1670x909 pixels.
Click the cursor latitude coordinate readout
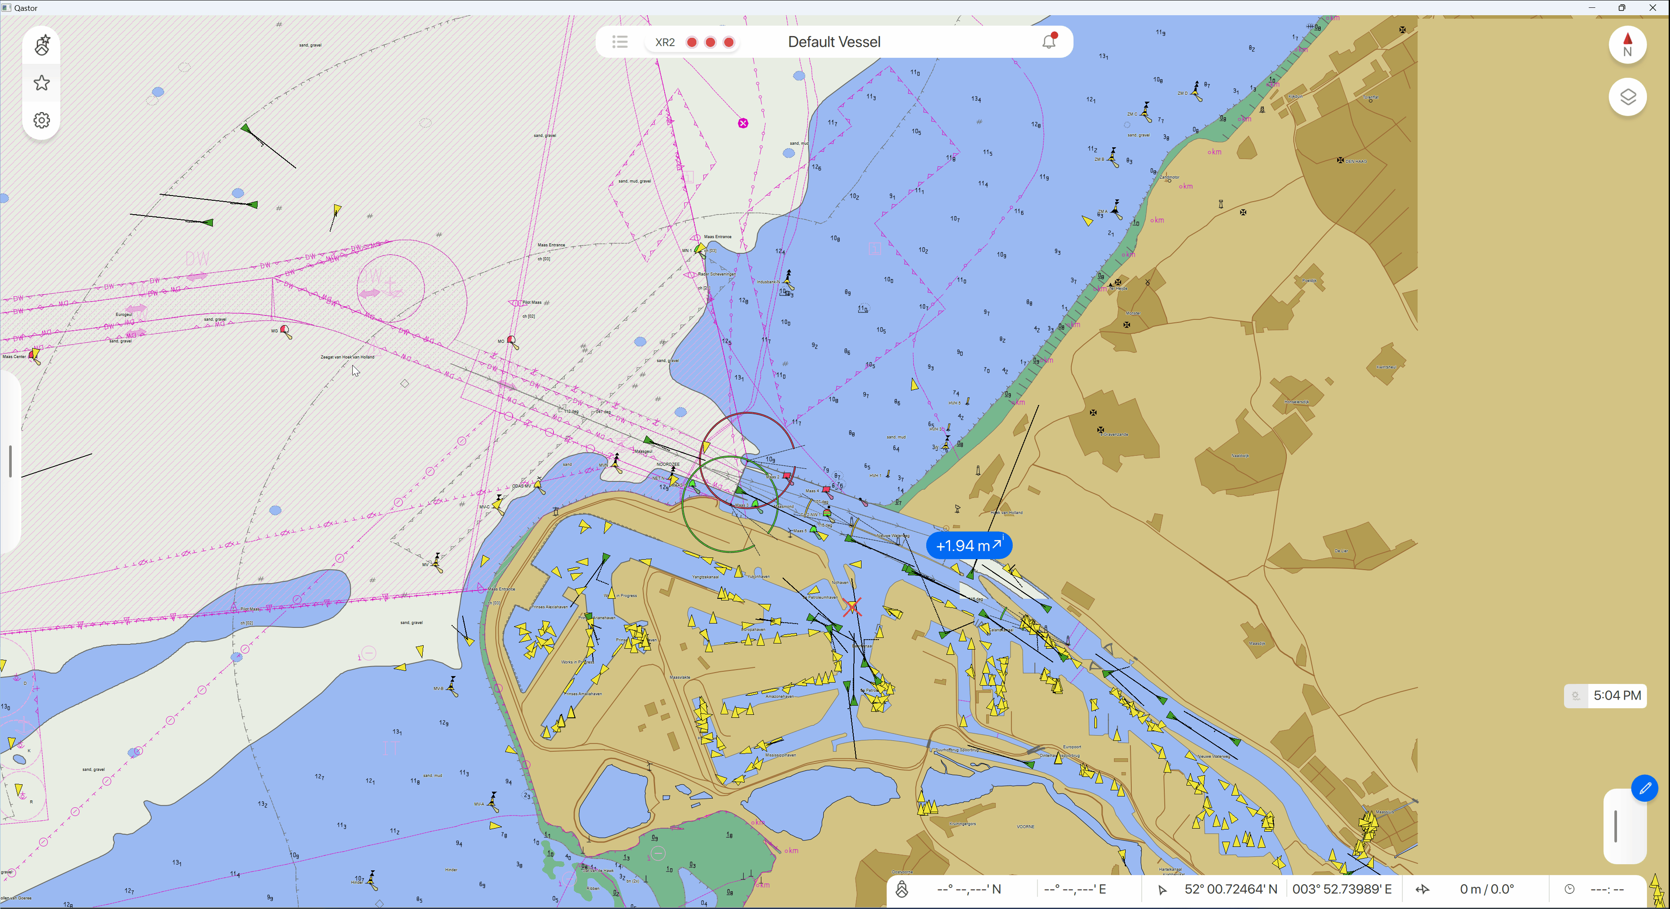point(1230,889)
